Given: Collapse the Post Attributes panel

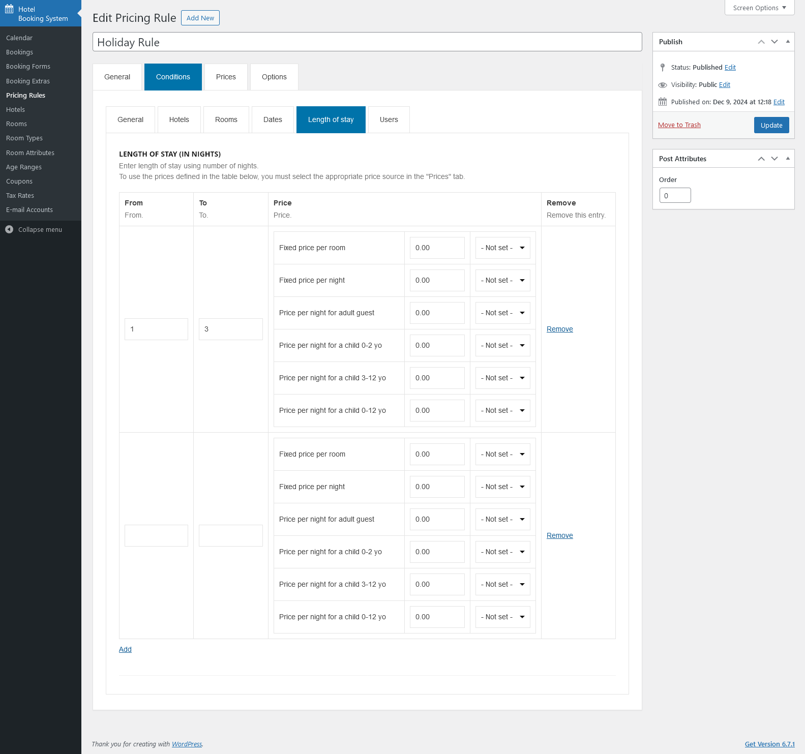Looking at the screenshot, I should coord(788,159).
